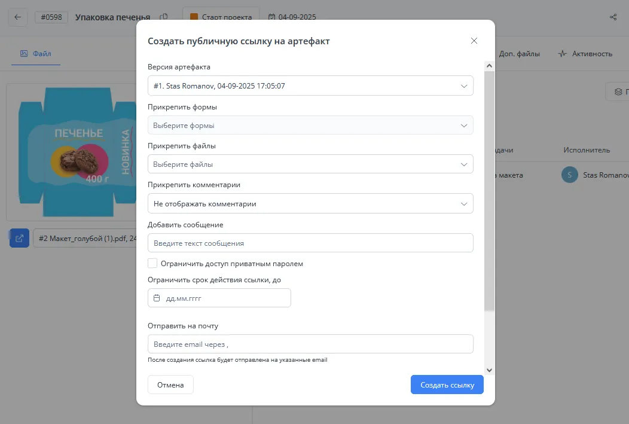
Task: Click the message text input field
Action: pyautogui.click(x=310, y=243)
